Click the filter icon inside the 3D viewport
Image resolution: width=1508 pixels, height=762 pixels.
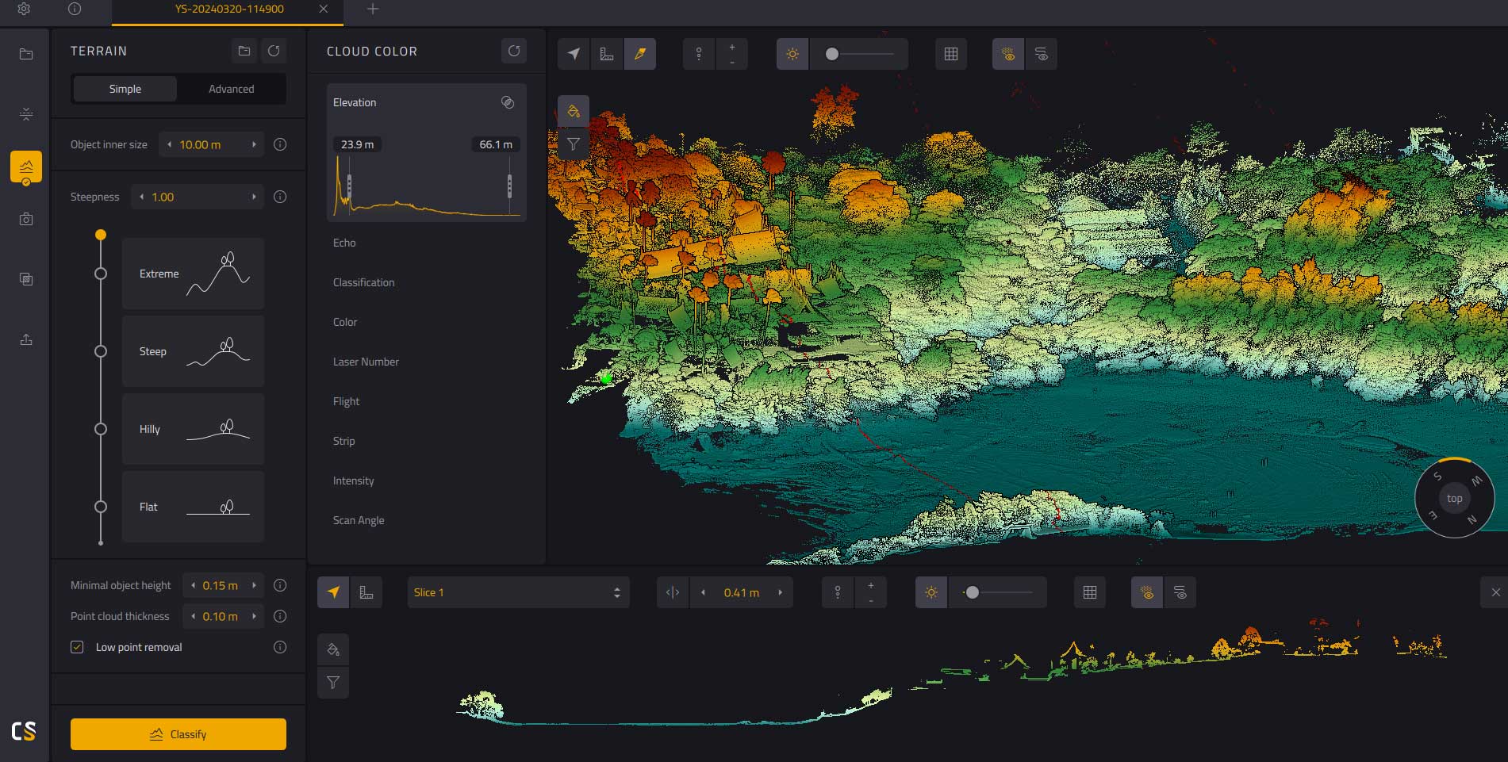pyautogui.click(x=573, y=144)
